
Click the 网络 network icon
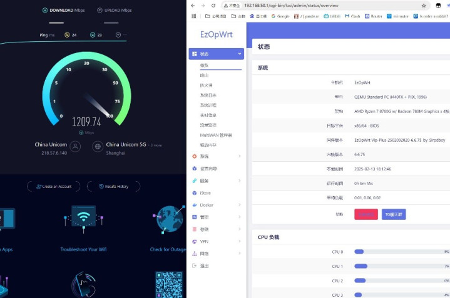click(x=194, y=254)
